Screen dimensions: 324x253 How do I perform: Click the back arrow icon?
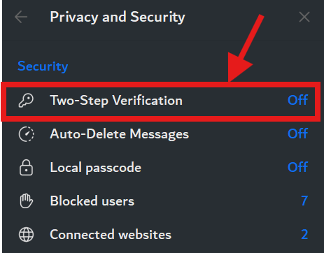21,17
